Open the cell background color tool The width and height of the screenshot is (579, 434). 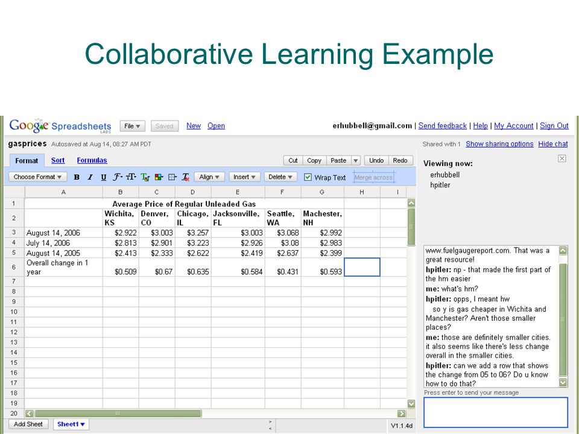(x=159, y=177)
